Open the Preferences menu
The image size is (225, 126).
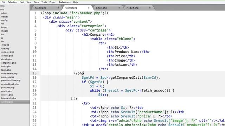(65, 2)
